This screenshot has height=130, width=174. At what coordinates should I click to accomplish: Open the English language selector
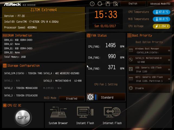[x=133, y=4]
